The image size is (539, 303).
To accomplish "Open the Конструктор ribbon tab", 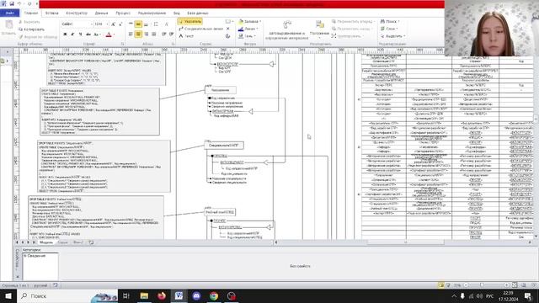I will (77, 13).
